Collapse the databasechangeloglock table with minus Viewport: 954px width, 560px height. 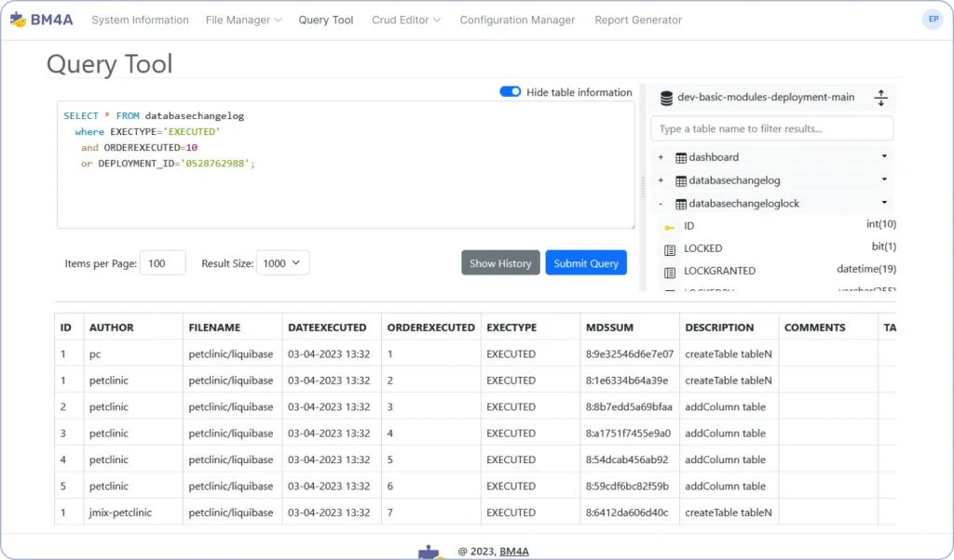click(661, 204)
